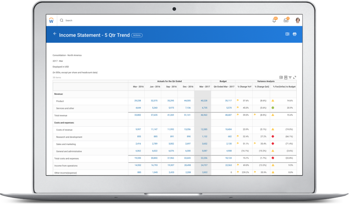Viewport: 349px width, 207px height.
Task: Click the Other income(expense) YoY flag
Action: 238,172
